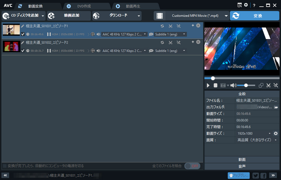Select the エピソード2 video thumbnail
This screenshot has width=281, height=180.
(11, 46)
